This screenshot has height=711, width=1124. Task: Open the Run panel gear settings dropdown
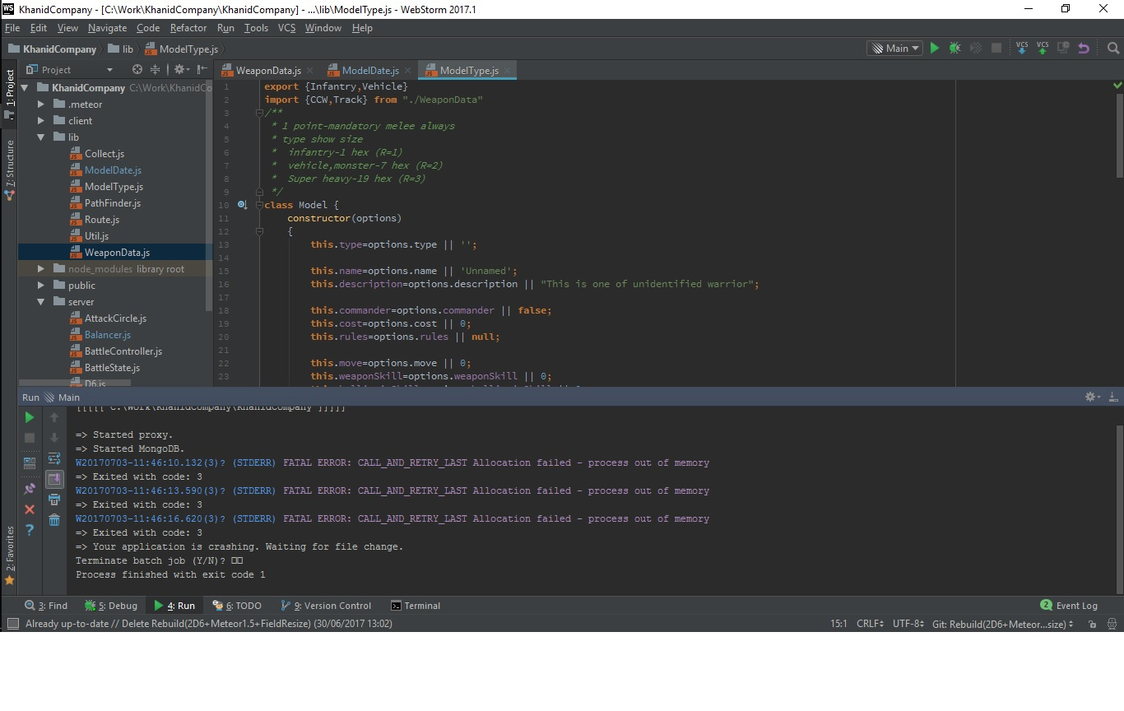coord(1093,397)
